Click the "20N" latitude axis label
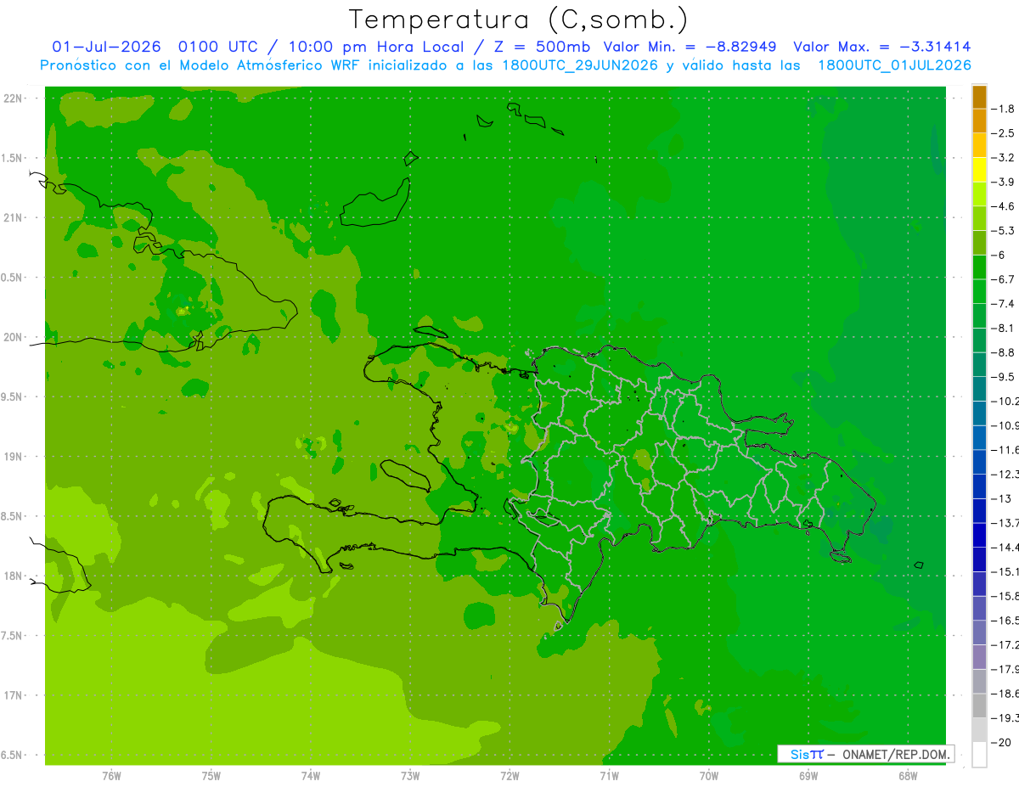Screen dimensions: 1019x787 pos(11,337)
